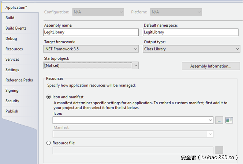
Task: Open the Signing tab
Action: (12, 91)
